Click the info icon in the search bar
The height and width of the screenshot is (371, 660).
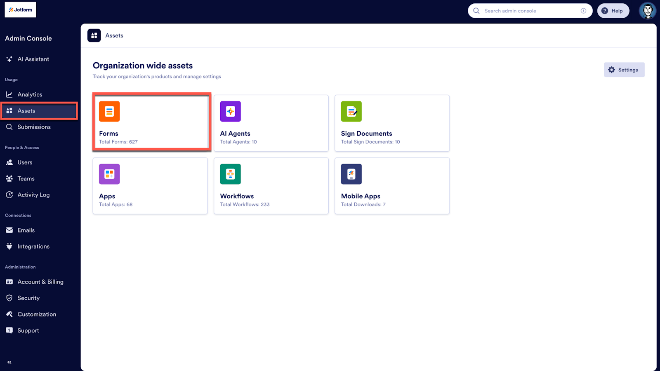click(x=584, y=11)
